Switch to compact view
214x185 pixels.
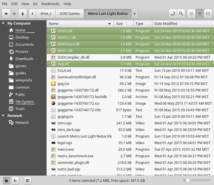[x=208, y=14]
